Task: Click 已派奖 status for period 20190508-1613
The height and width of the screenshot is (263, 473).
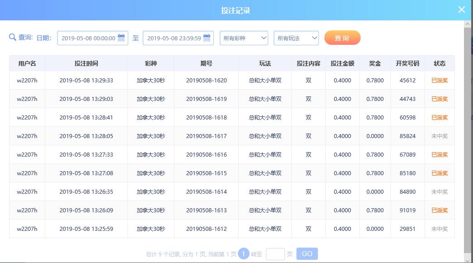Action: [x=439, y=210]
